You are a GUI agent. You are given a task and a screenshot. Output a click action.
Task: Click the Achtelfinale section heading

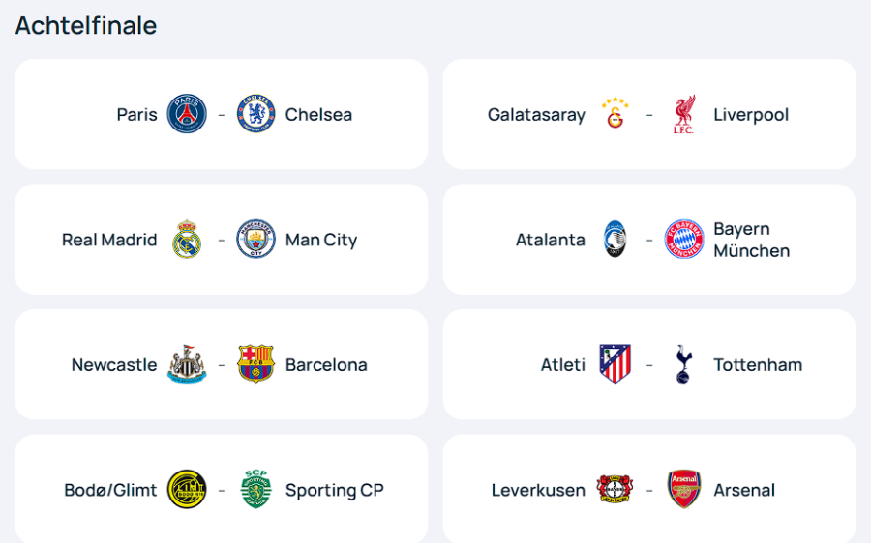[86, 26]
